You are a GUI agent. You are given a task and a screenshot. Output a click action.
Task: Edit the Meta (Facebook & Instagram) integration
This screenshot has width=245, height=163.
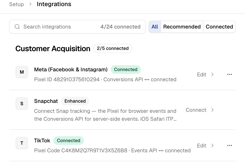(x=202, y=75)
